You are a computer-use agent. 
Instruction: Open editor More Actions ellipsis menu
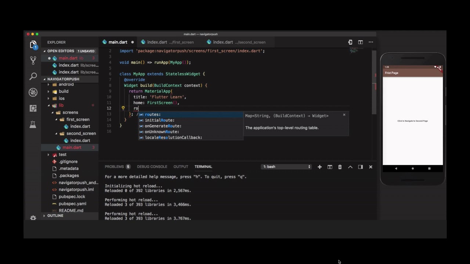pos(371,42)
